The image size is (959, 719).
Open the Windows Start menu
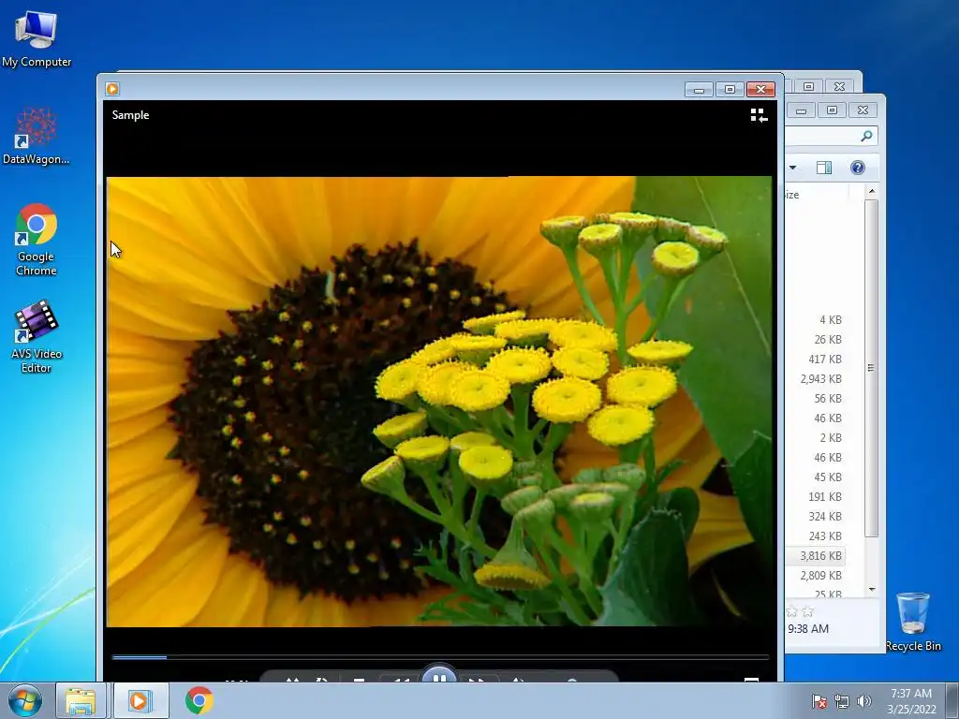25,700
